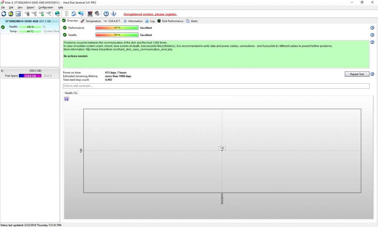Switch to the Overview tab
Viewport: 378px width, 227px height.
point(70,21)
